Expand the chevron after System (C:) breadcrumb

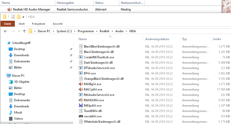[75, 31]
